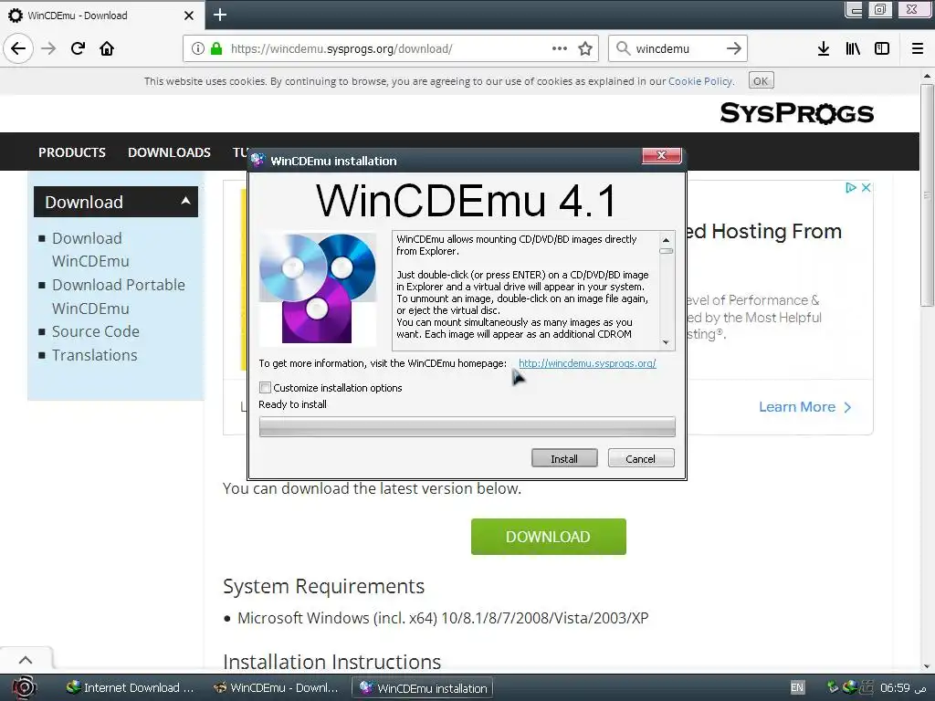The width and height of the screenshot is (935, 701).
Task: Enable Customize installation options checkbox
Action: pos(266,387)
